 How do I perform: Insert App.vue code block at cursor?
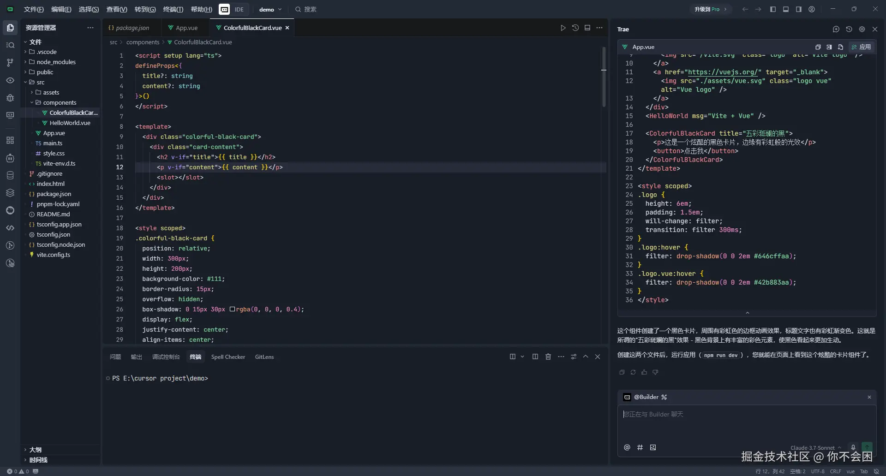(x=829, y=47)
